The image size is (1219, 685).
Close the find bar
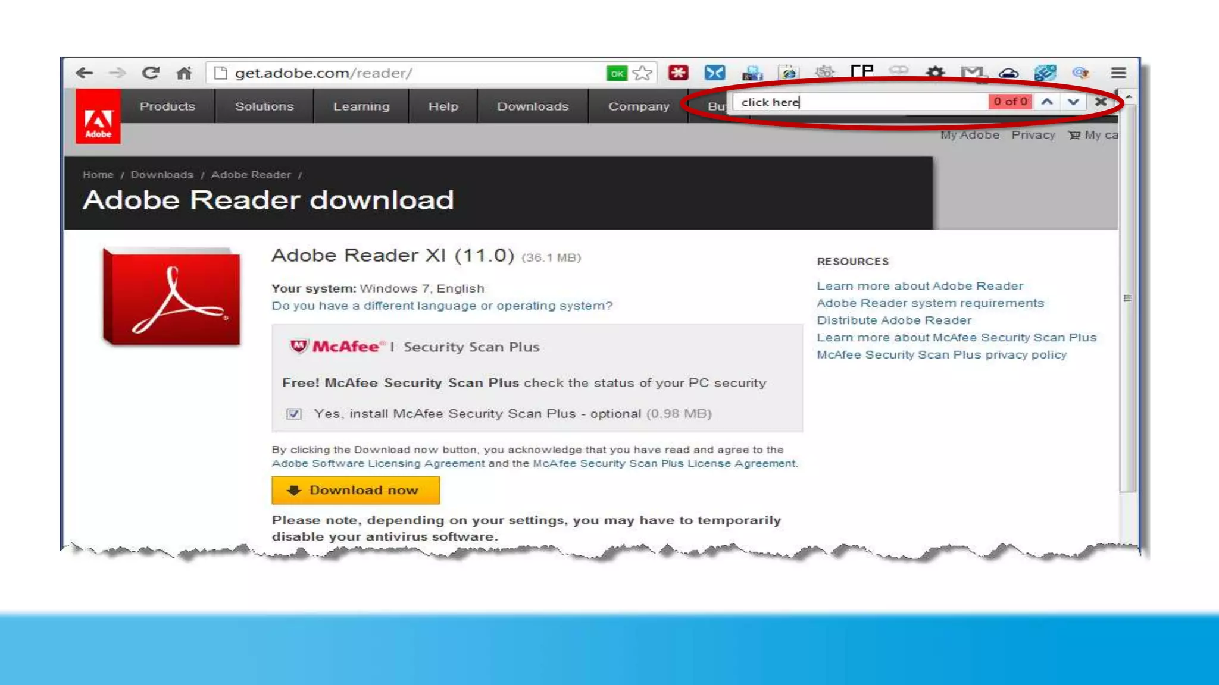click(1101, 102)
